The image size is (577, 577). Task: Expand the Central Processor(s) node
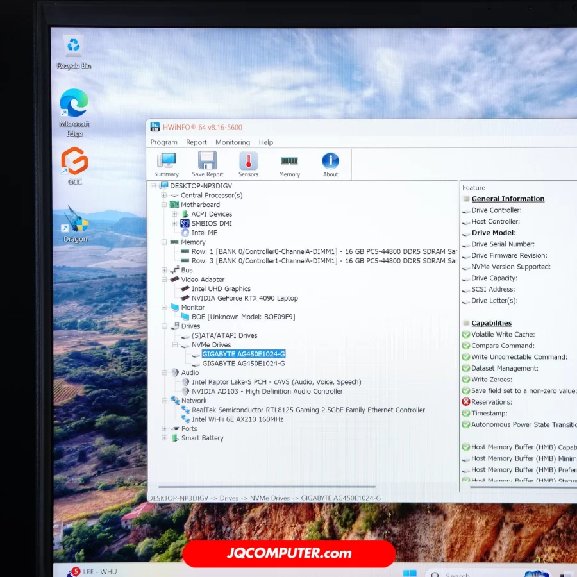[164, 196]
